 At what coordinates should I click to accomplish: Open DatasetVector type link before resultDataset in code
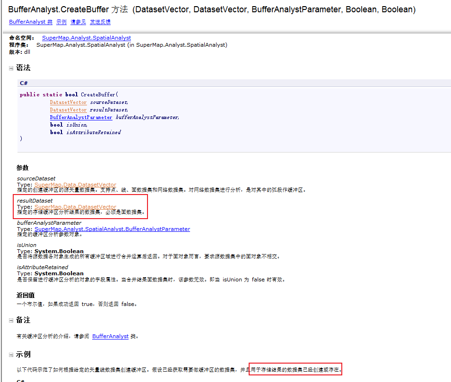(68, 110)
